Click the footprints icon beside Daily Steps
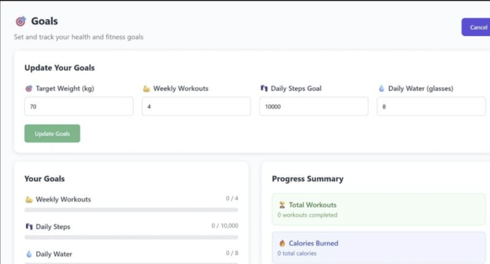This screenshot has width=490, height=264. click(29, 227)
